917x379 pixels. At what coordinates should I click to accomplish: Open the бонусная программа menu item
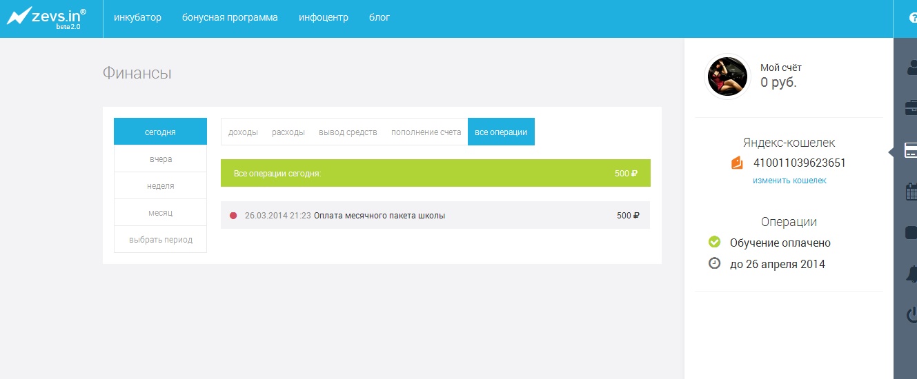230,17
